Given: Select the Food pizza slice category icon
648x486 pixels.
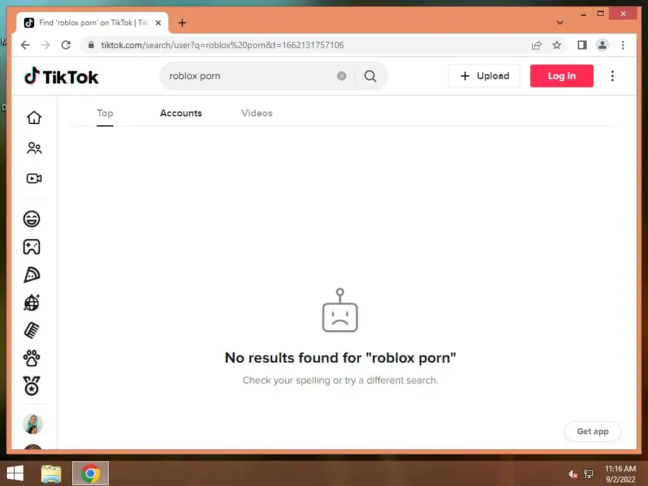Looking at the screenshot, I should coord(32,275).
